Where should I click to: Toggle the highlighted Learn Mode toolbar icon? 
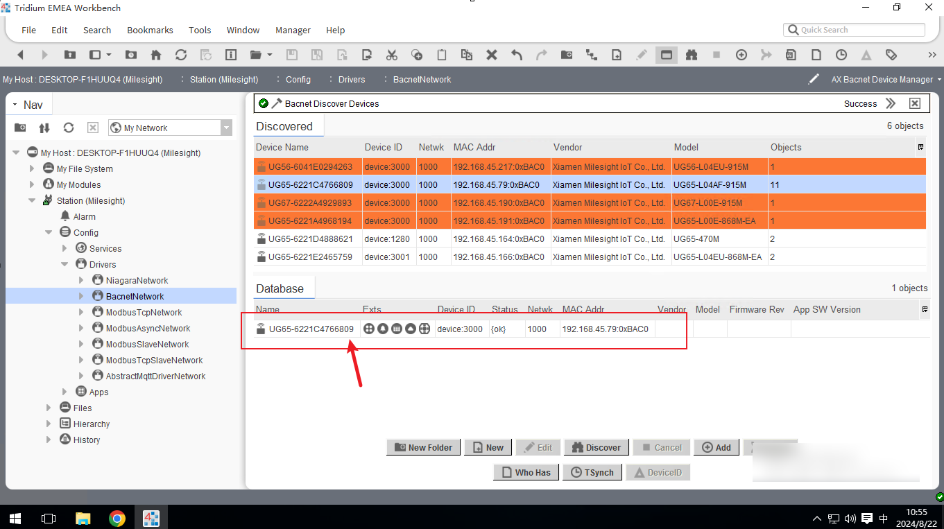click(667, 55)
